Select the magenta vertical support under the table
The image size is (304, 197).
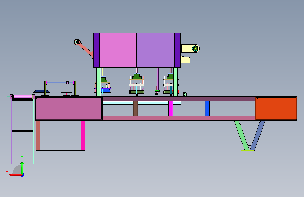point(170,108)
